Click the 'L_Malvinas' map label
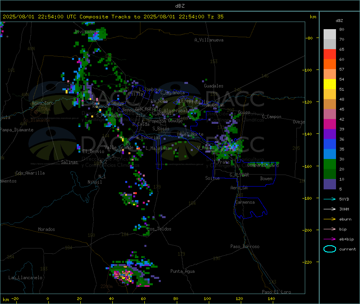Image resolution: width=360 pixels, height=304 pixels. (x=158, y=148)
